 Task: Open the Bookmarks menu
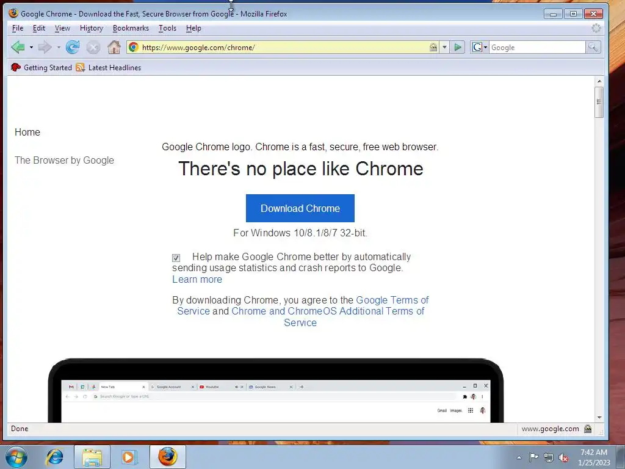[131, 28]
